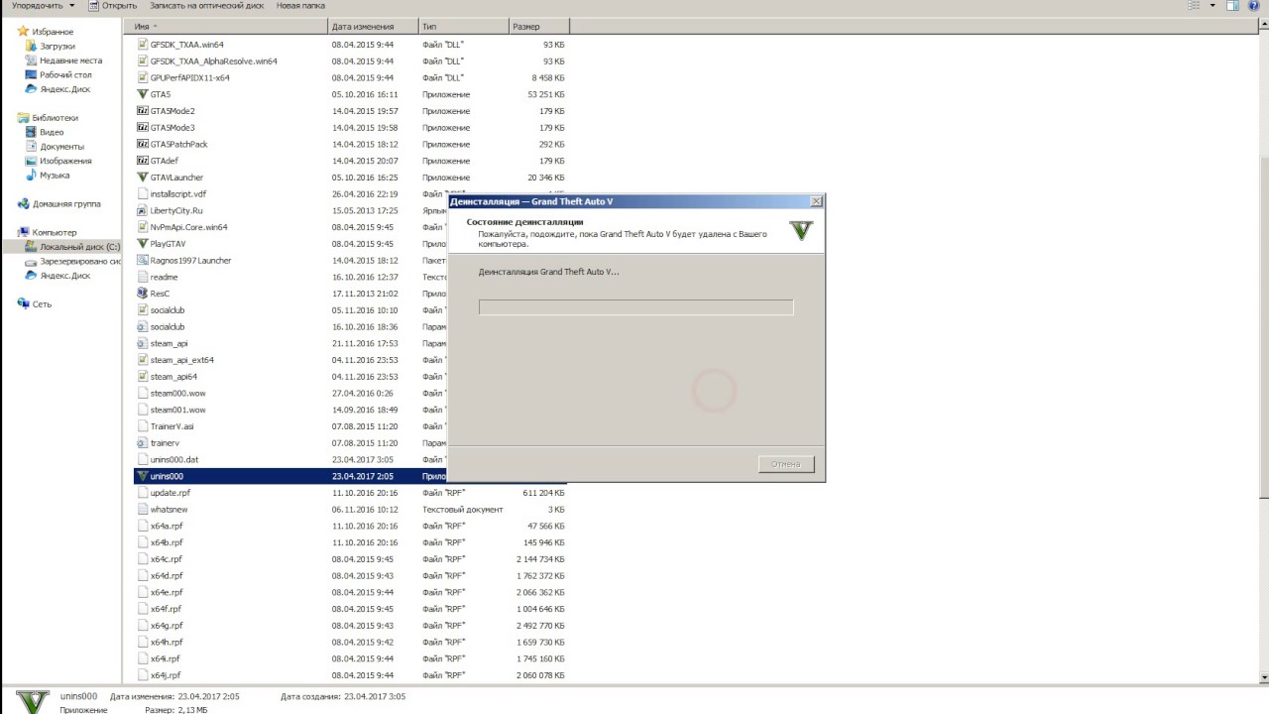The image size is (1269, 714).
Task: Open the Изображения library
Action: click(65, 161)
